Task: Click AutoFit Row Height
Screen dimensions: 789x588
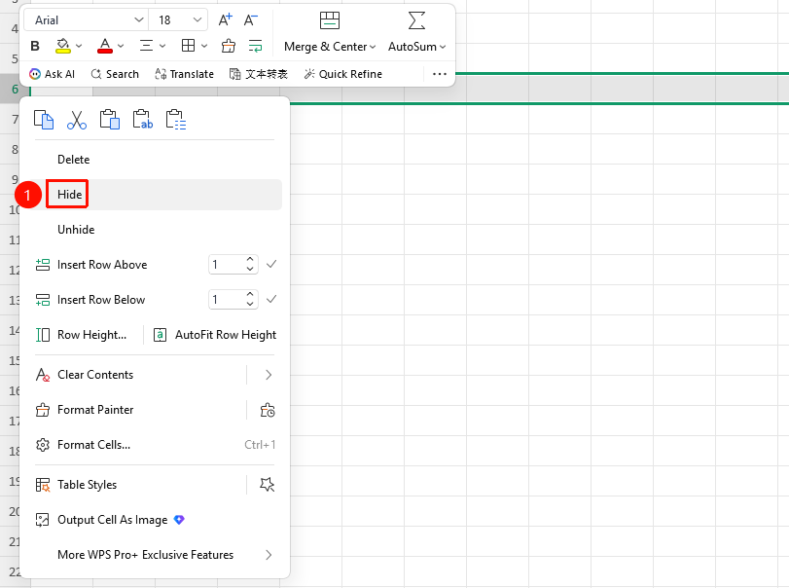Action: click(215, 335)
